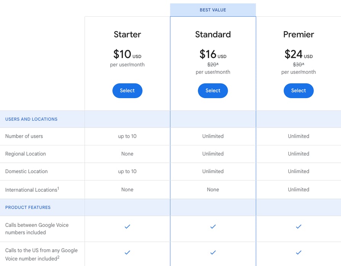Click the Premier plan title

click(x=299, y=35)
